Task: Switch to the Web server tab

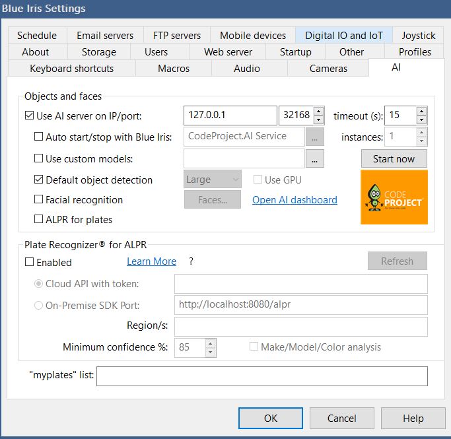Action: (228, 52)
